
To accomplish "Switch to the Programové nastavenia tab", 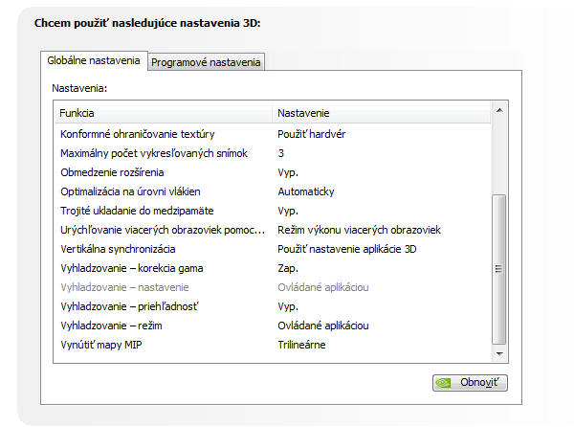I will pos(206,62).
